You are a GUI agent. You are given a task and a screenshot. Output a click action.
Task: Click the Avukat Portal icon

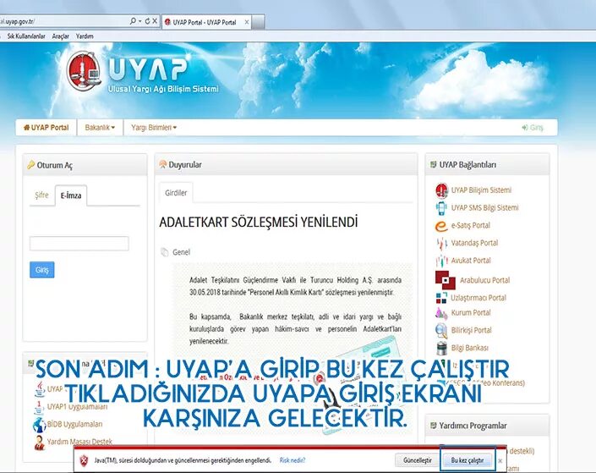pyautogui.click(x=441, y=261)
